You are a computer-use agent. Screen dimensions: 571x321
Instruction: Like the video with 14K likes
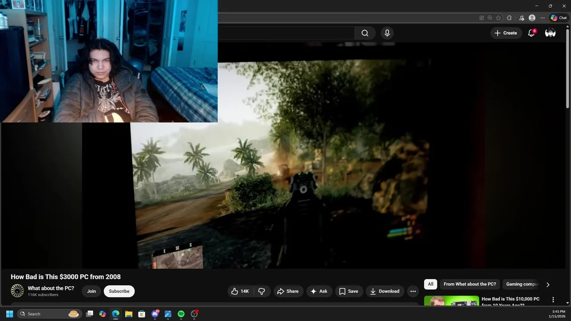240,291
